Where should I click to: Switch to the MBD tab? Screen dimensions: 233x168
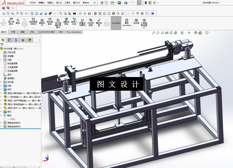[61, 32]
